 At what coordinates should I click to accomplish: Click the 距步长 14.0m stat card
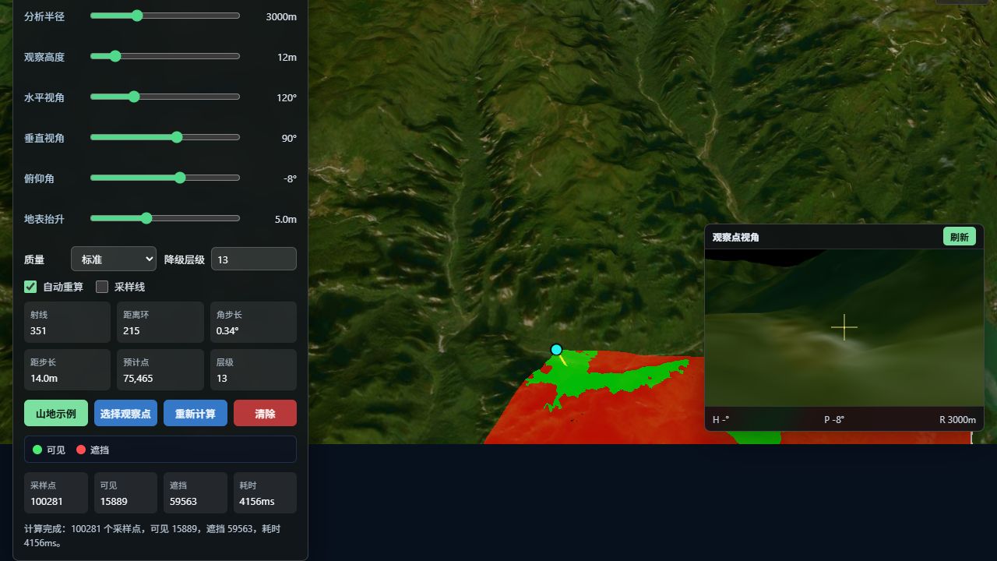tap(67, 369)
